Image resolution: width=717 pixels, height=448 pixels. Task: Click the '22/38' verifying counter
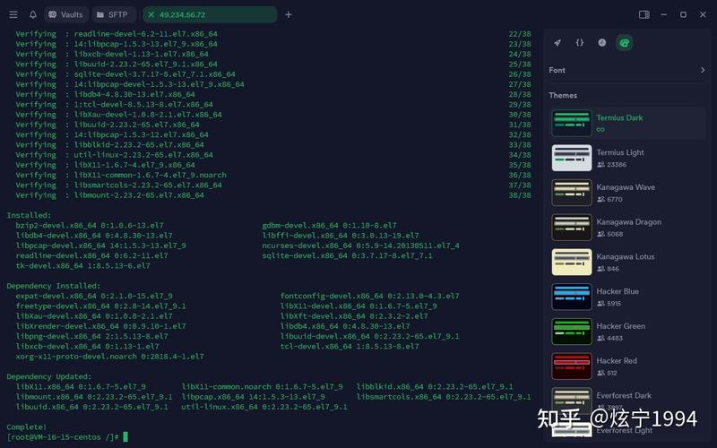point(520,34)
